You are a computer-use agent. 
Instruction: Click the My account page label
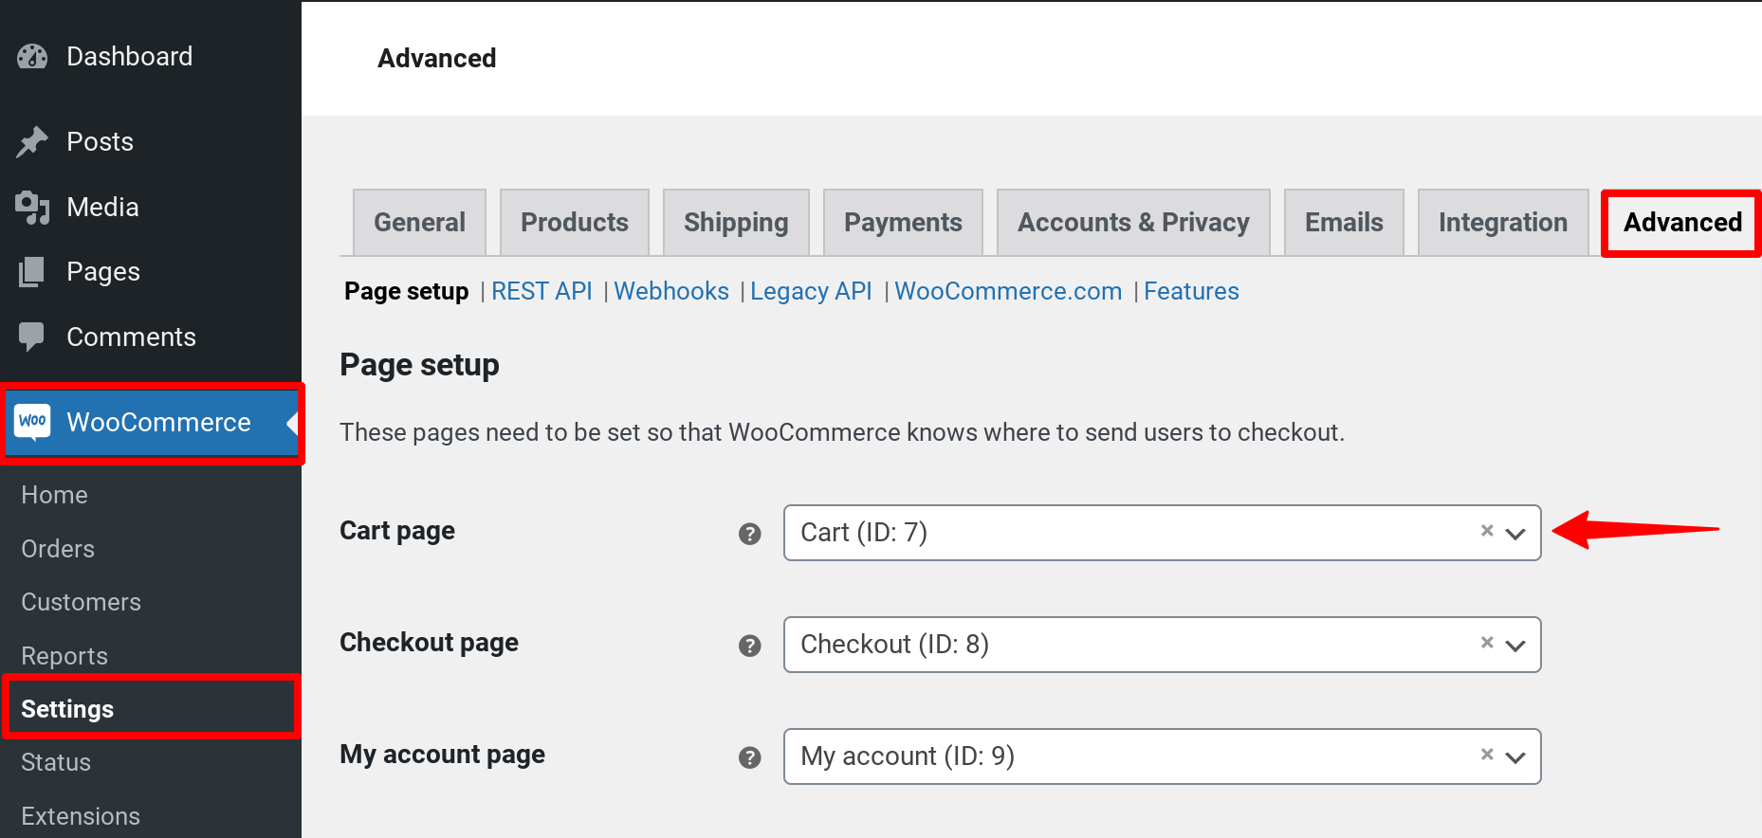[x=442, y=755]
